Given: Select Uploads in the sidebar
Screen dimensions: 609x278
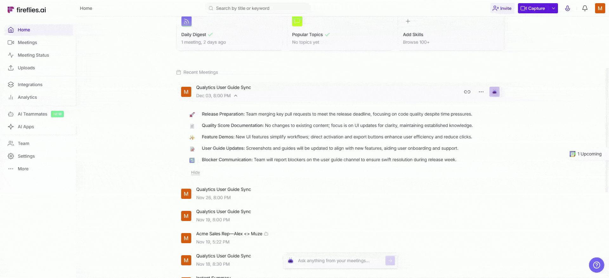Looking at the screenshot, I should tap(39, 68).
